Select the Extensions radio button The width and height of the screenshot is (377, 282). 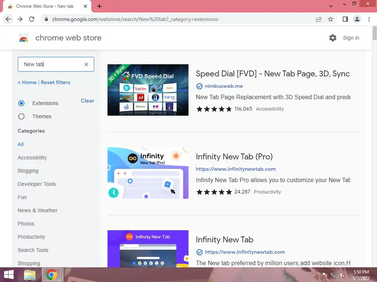pos(21,103)
